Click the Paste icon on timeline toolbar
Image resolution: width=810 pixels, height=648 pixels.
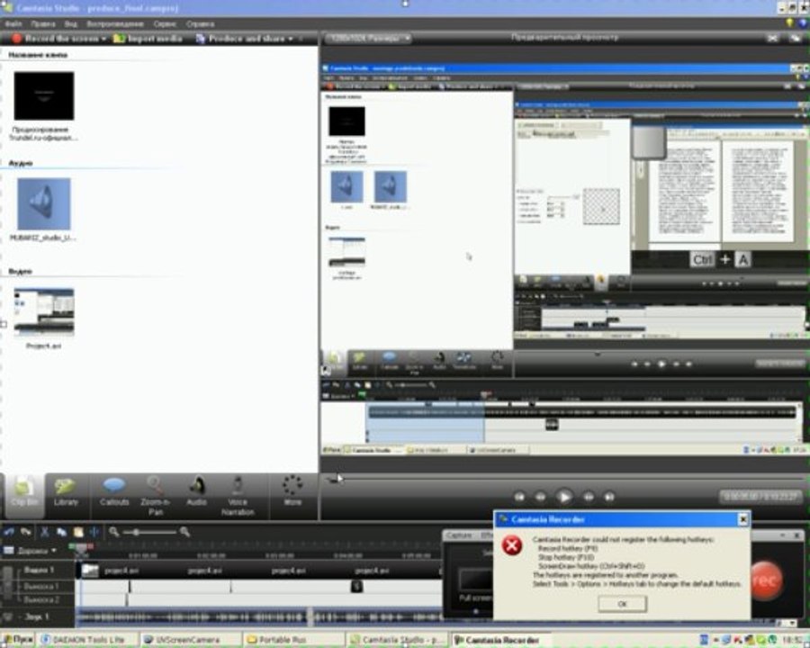pyautogui.click(x=78, y=532)
